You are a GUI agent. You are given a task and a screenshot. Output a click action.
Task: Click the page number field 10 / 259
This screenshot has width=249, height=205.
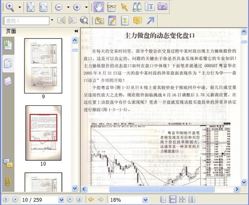pyautogui.click(x=40, y=200)
